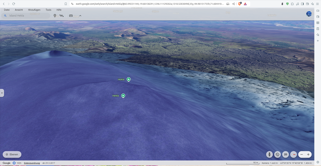Click the upper Hekla mountain marker
Image resolution: width=321 pixels, height=166 pixels.
click(x=129, y=79)
